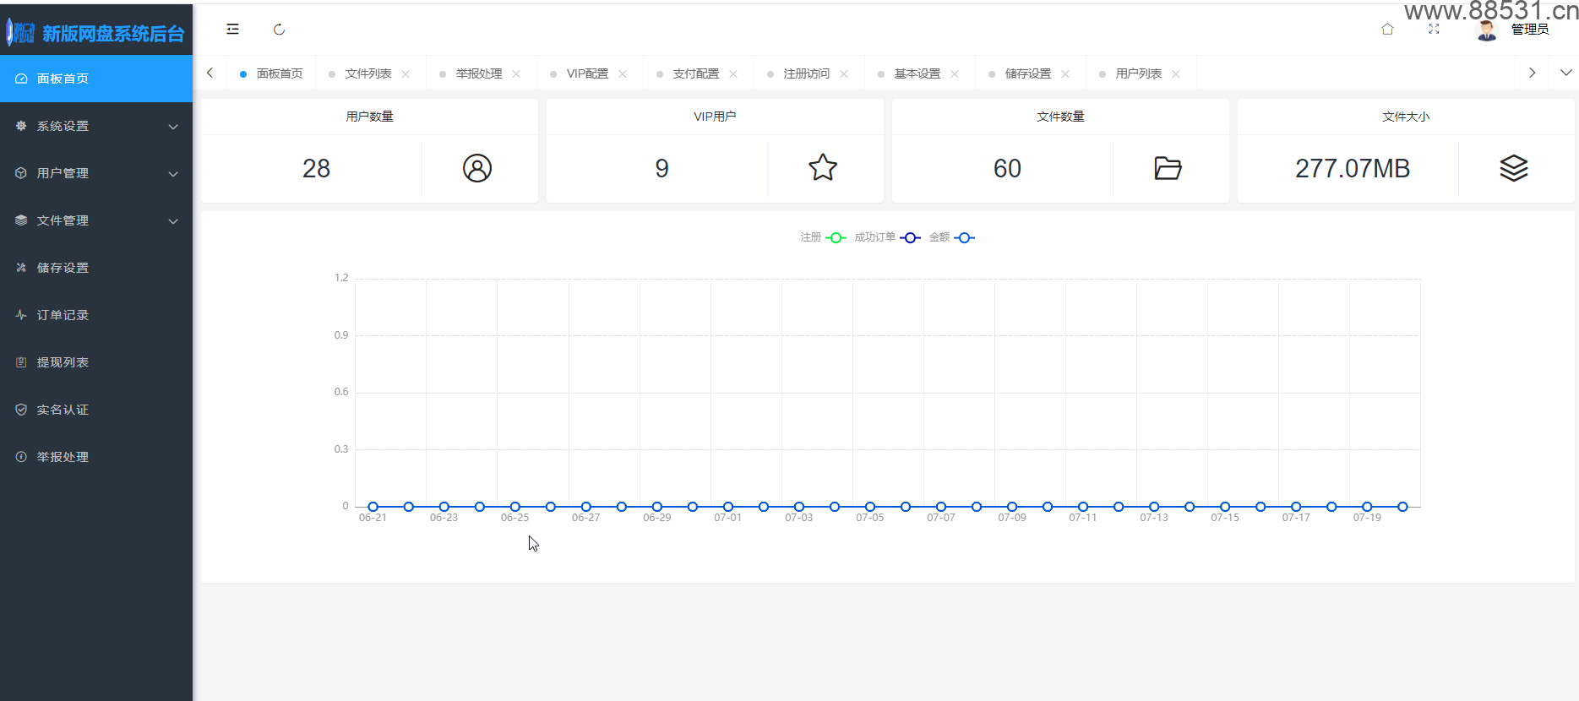Click the user count value 28

(316, 168)
